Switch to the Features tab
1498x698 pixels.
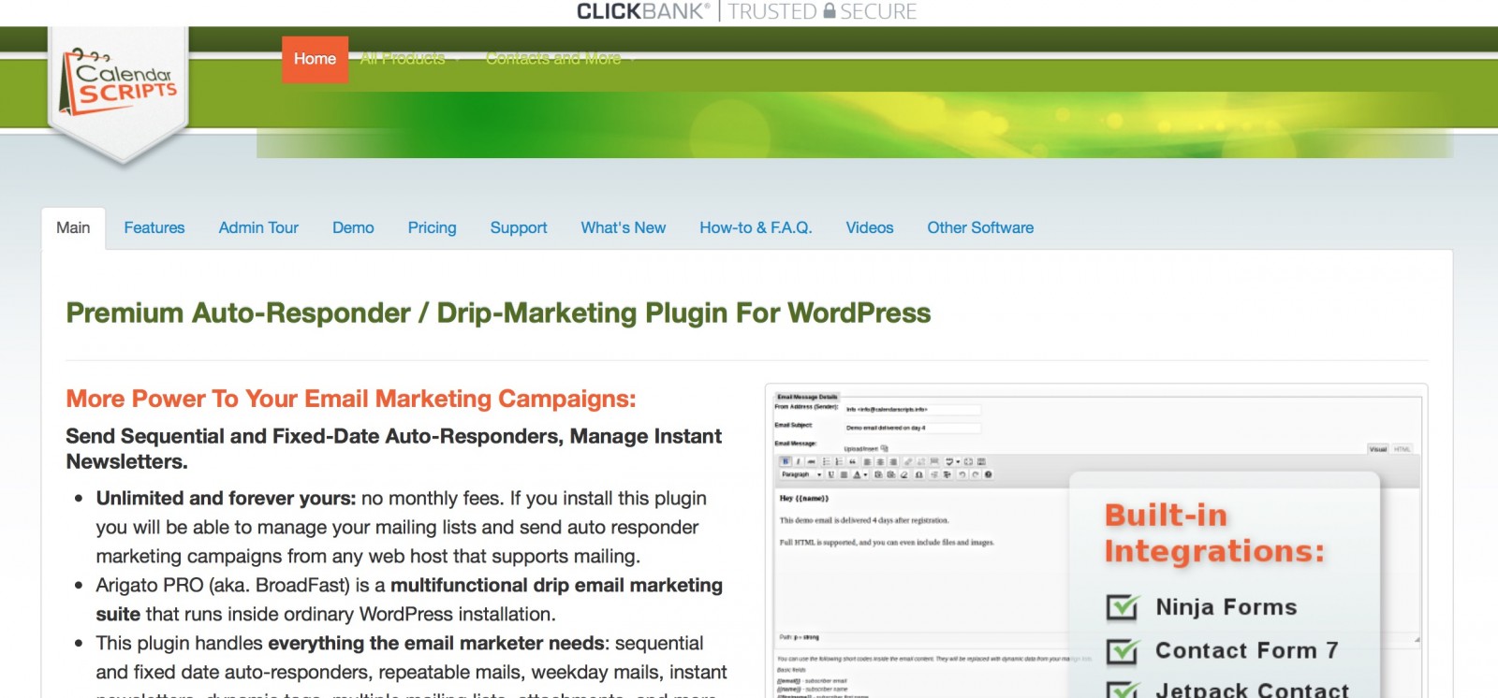[154, 227]
